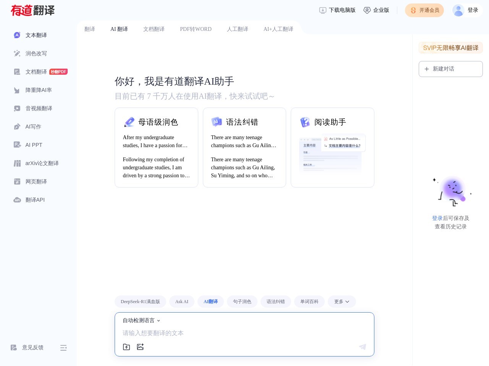Click the user avatar icon
The height and width of the screenshot is (366, 489).
coord(458,10)
